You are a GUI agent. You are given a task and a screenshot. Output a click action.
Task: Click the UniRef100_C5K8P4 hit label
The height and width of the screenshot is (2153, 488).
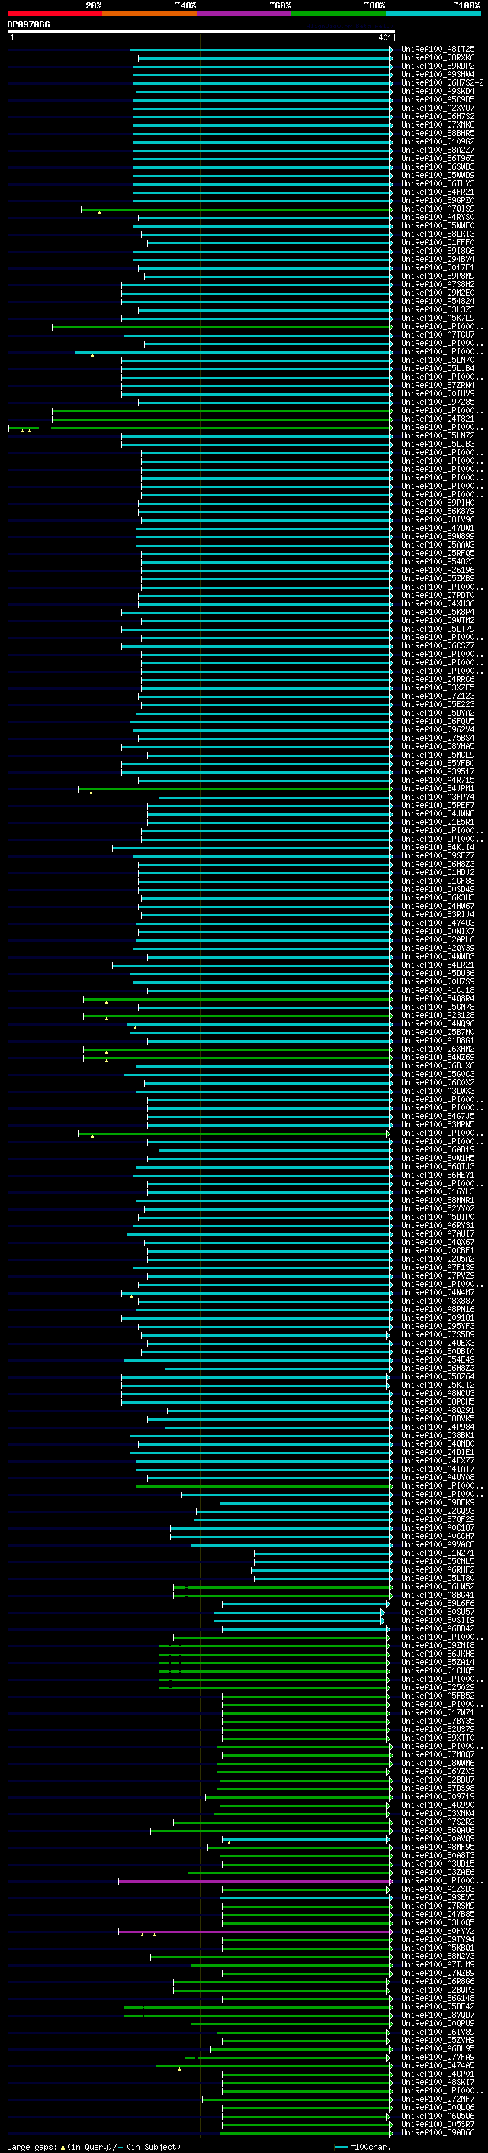[438, 612]
